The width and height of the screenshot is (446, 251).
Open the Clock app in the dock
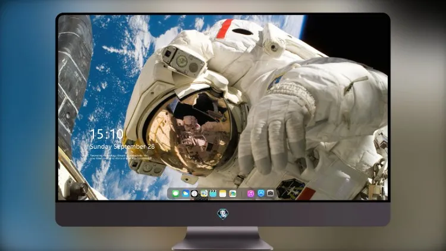click(194, 194)
